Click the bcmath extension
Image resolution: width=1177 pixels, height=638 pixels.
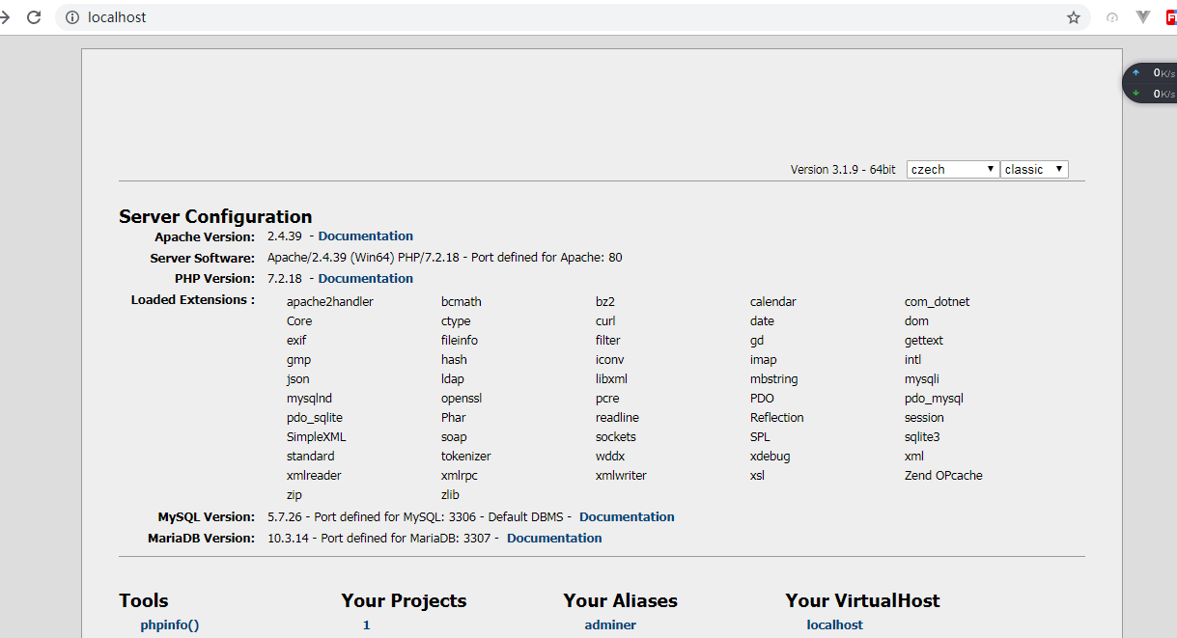[462, 302]
